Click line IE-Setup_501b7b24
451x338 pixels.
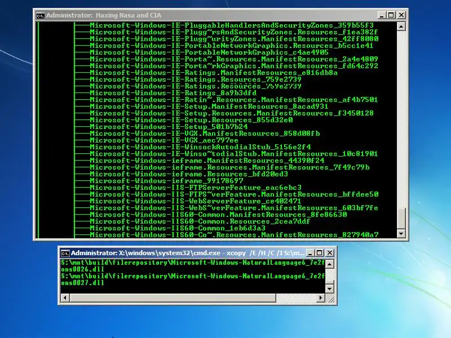[169, 127]
